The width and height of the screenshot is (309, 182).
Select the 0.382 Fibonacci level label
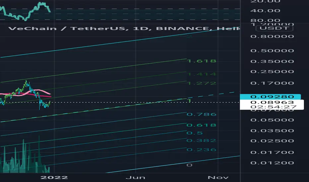tap(201, 141)
